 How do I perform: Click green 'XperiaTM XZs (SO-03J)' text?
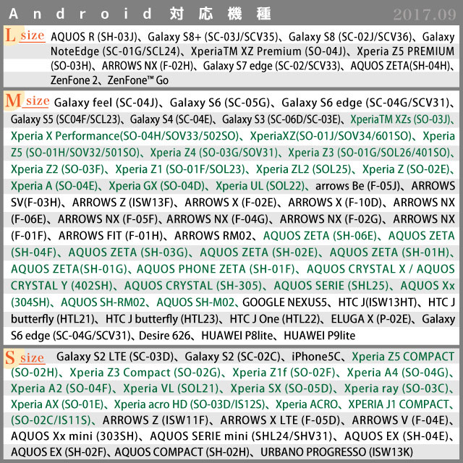pos(400,119)
